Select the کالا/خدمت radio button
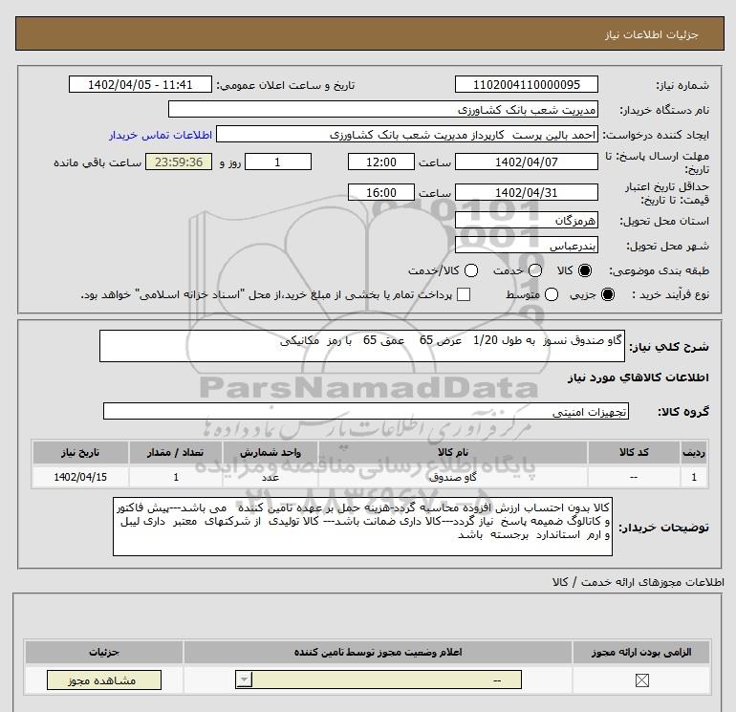The height and width of the screenshot is (712, 736). [x=471, y=270]
